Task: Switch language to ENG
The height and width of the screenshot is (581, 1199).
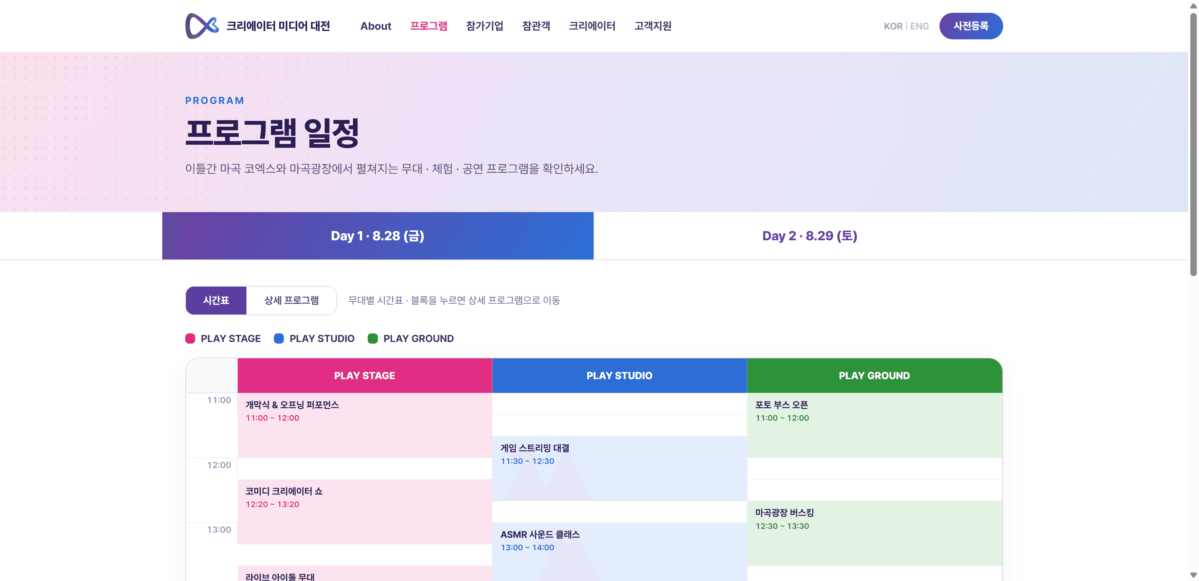Action: 919,26
